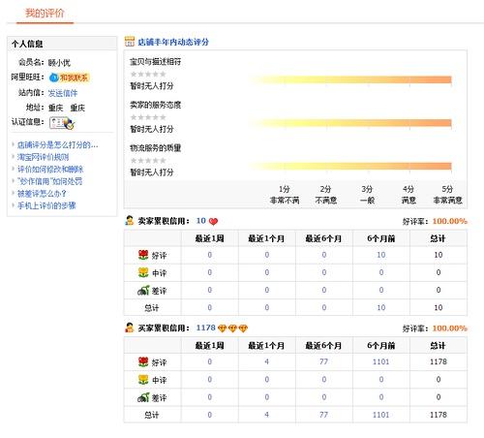Click the 1分 非常不满 scale label
This screenshot has width=484, height=438.
285,195
